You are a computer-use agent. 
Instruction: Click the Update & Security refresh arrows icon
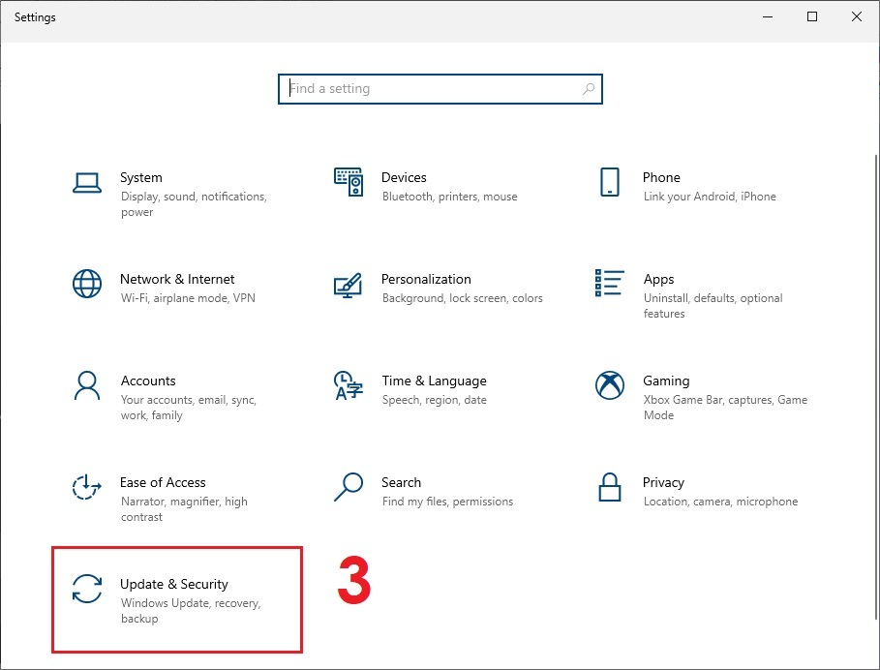pyautogui.click(x=87, y=589)
